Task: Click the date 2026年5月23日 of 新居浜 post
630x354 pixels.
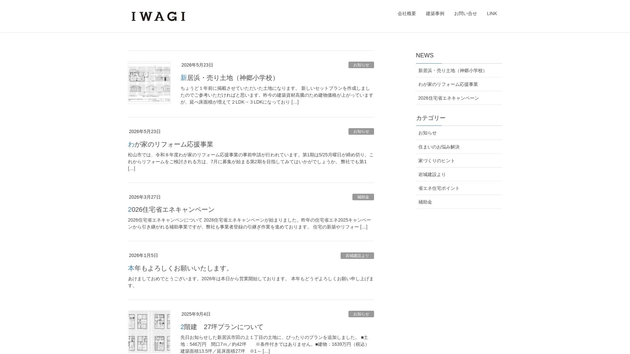Action: pyautogui.click(x=197, y=65)
